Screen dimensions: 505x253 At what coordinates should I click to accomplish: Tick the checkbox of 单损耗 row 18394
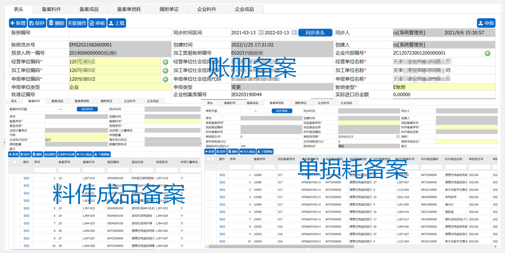coord(210,242)
